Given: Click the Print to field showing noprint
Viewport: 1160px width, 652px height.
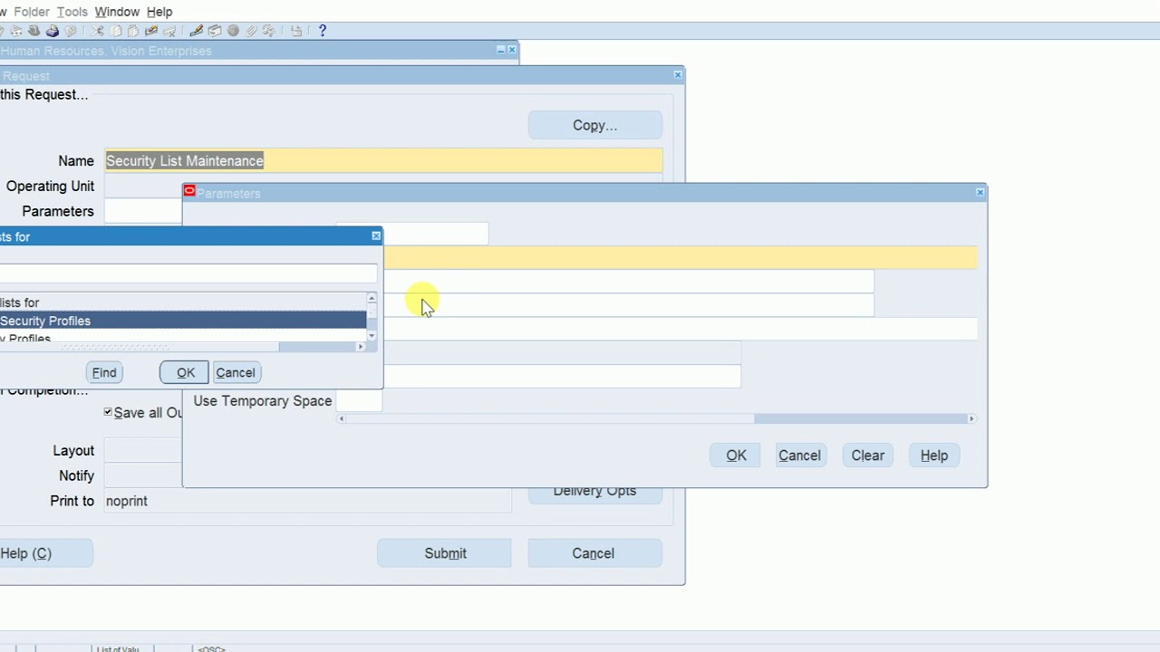Looking at the screenshot, I should [308, 501].
